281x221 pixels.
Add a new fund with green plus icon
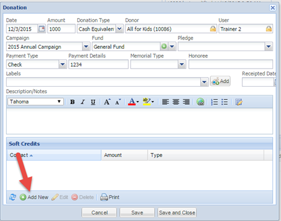[164, 46]
